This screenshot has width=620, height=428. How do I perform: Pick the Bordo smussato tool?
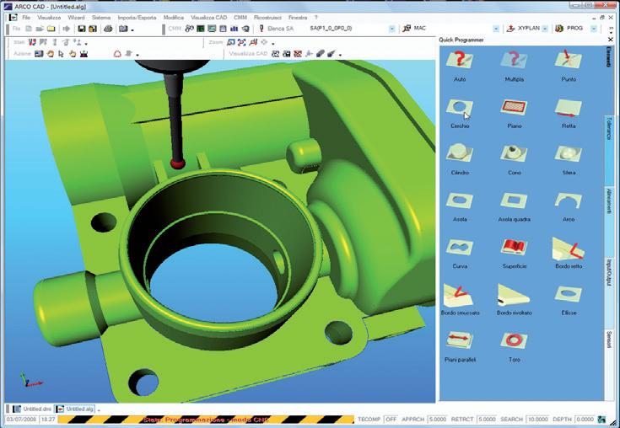tap(460, 300)
